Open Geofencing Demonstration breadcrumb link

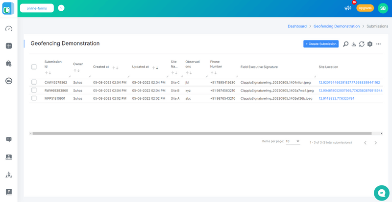coord(336,25)
